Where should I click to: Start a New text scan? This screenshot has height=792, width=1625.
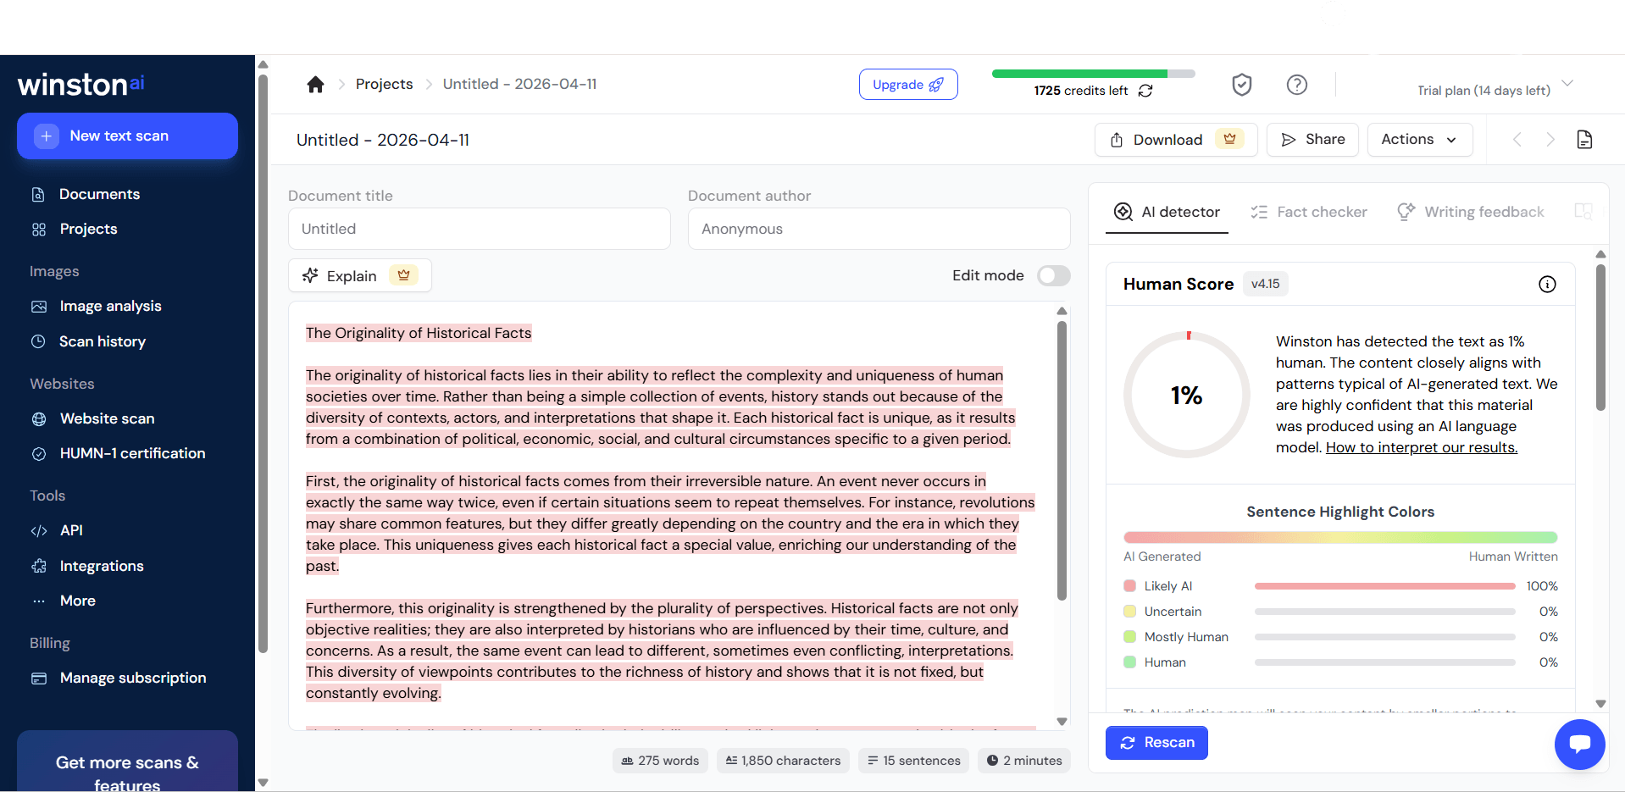(127, 136)
